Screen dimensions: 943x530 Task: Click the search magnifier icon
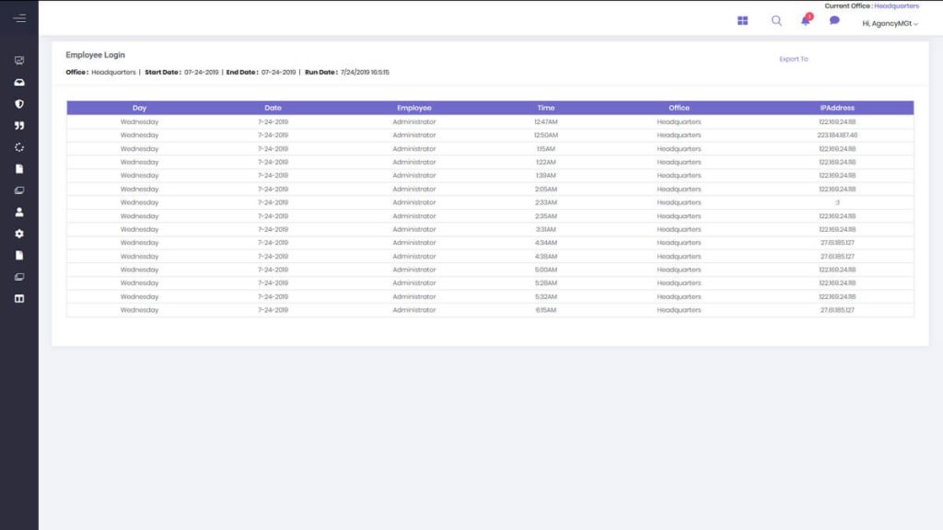click(776, 20)
